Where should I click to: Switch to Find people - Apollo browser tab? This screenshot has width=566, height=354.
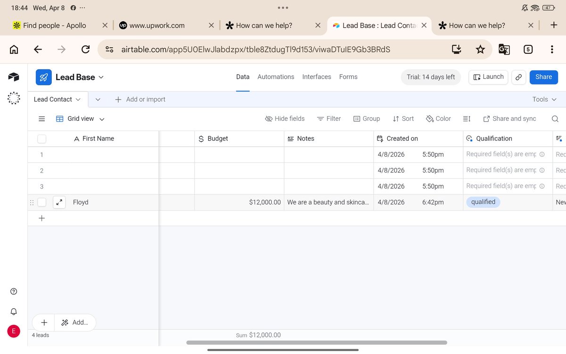pyautogui.click(x=54, y=25)
